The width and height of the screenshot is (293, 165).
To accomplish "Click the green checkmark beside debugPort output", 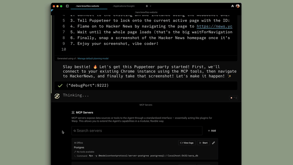I will (60, 85).
